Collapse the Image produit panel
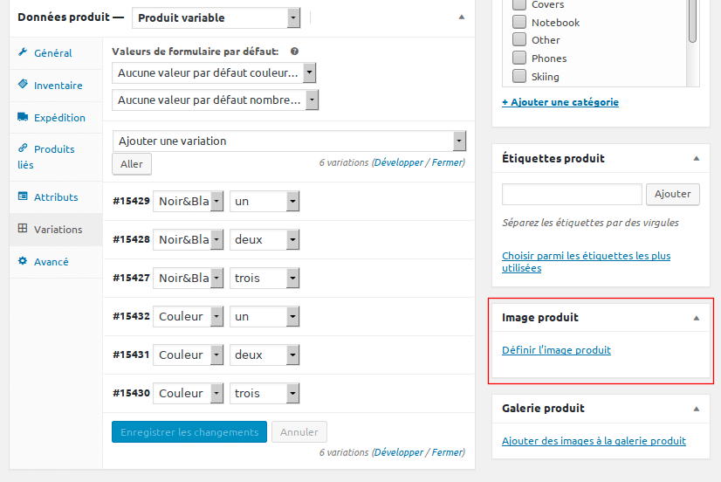Viewport: 721px width, 482px height. pyautogui.click(x=697, y=318)
